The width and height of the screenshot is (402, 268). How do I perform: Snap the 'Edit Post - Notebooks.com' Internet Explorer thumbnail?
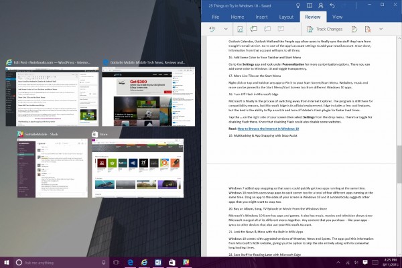point(52,96)
